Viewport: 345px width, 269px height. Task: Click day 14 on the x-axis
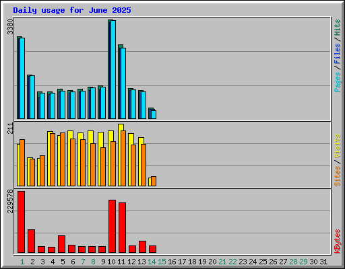(152, 262)
